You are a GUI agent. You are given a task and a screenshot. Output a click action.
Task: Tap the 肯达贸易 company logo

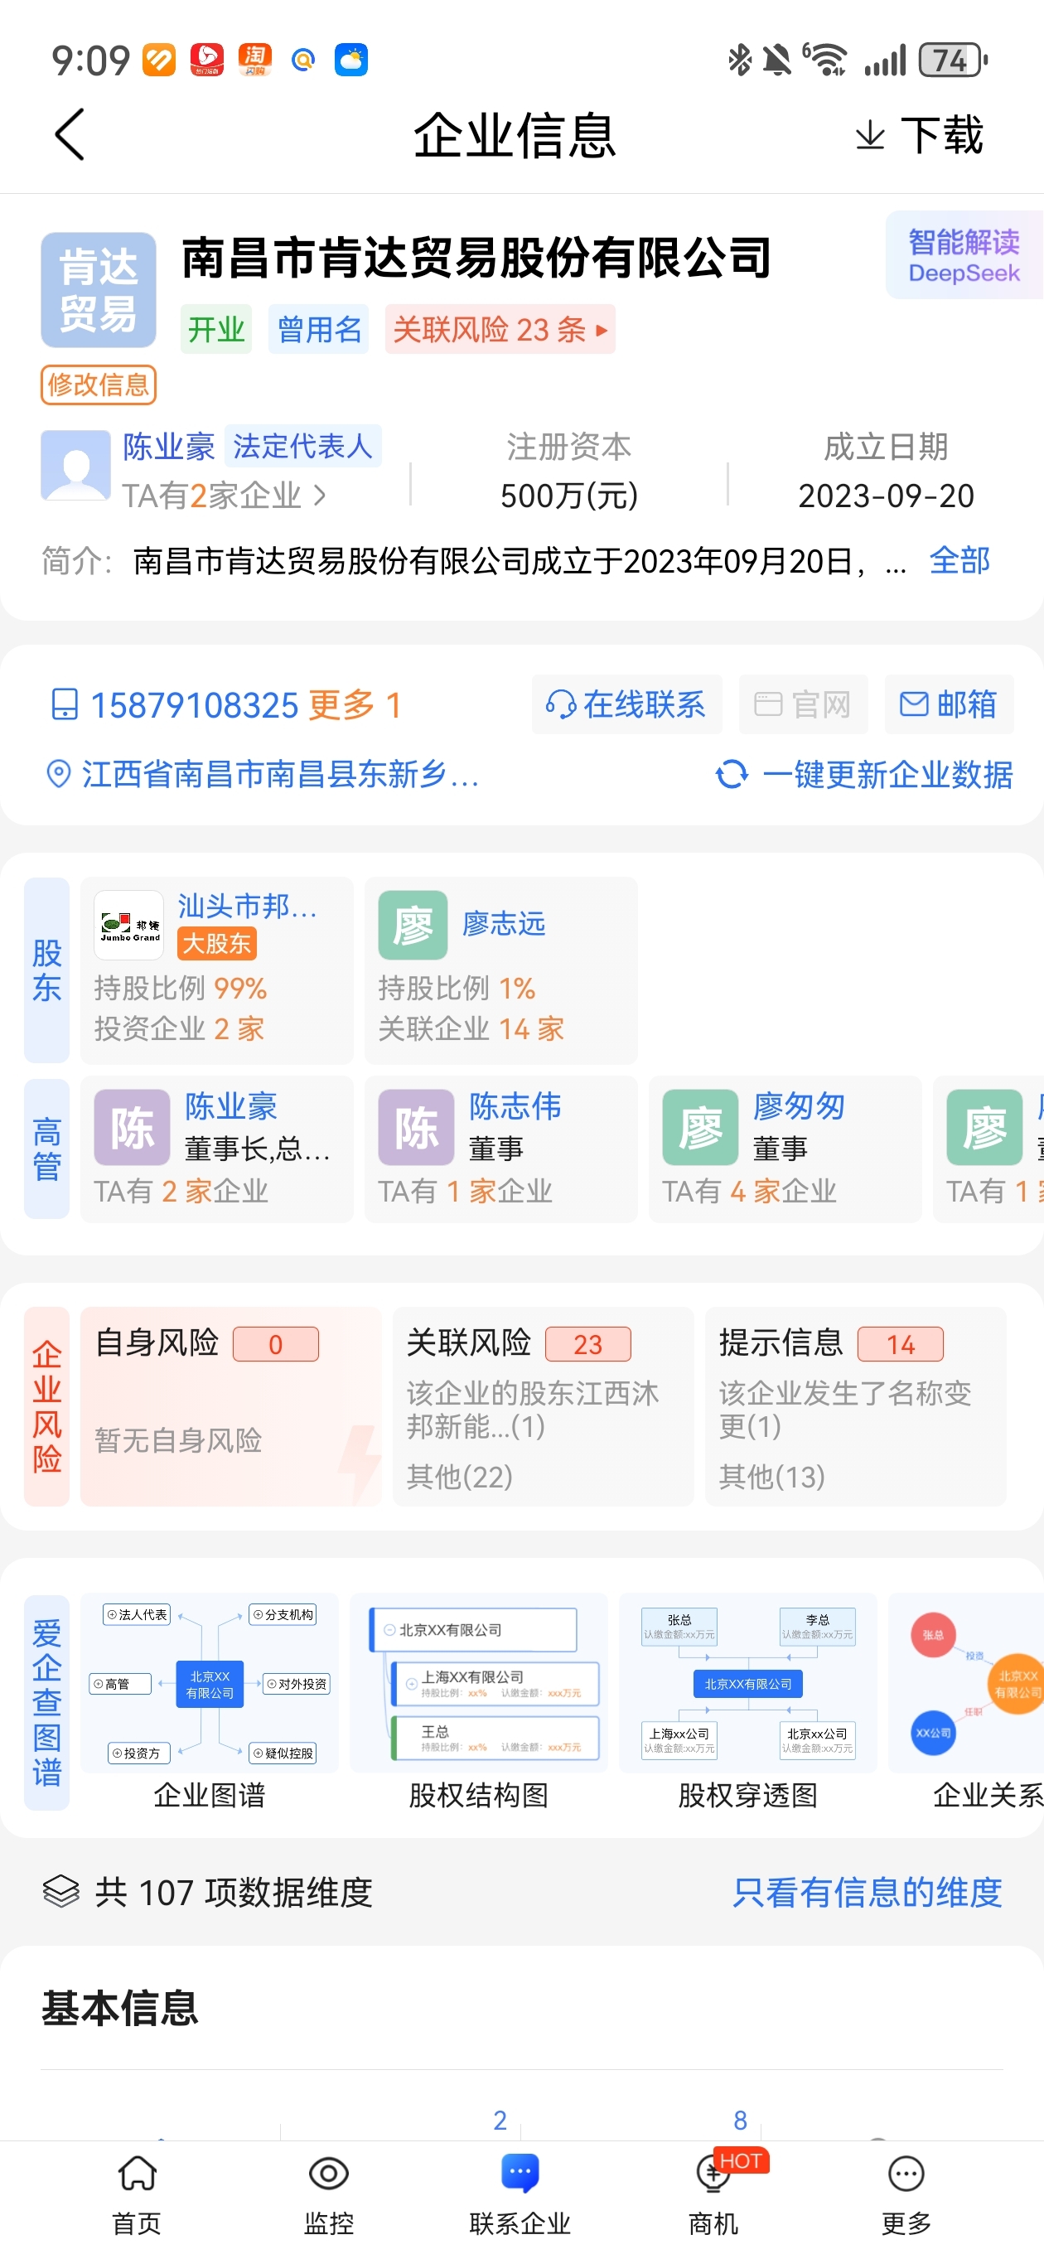pos(99,290)
